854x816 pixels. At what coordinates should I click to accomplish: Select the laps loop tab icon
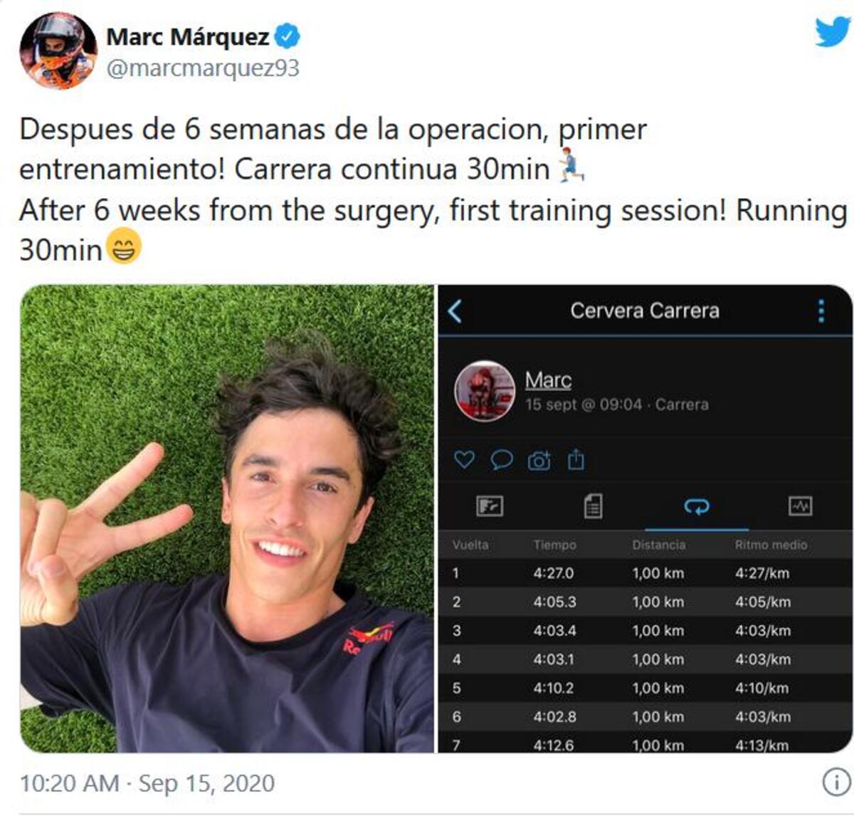click(x=696, y=506)
